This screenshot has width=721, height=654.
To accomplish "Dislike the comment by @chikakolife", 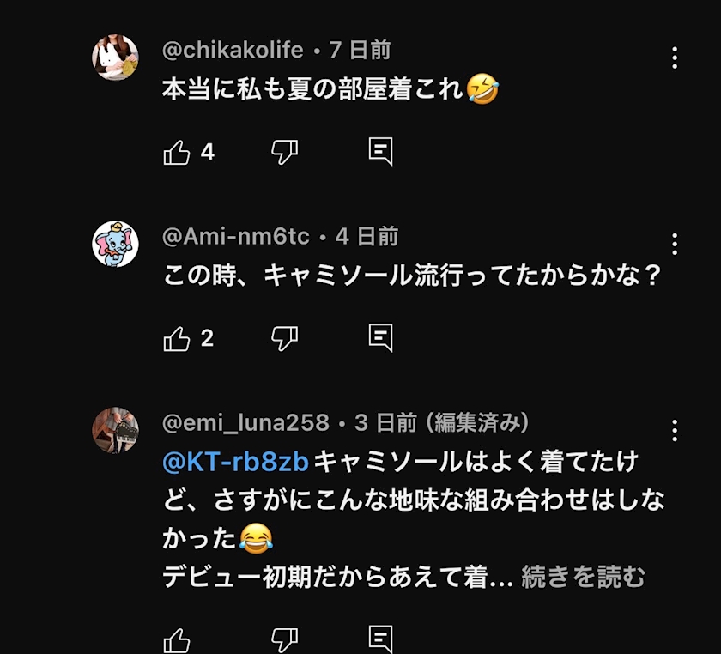I will [284, 153].
